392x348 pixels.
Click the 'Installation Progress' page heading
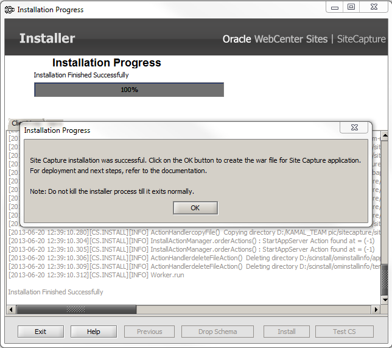pyautogui.click(x=107, y=63)
